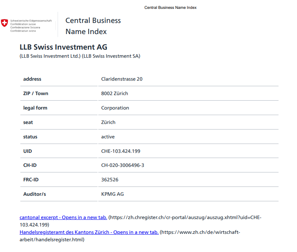This screenshot has width=297, height=252.
Task: Click the ZIP / Town value 8002 Zürich
Action: (x=115, y=93)
